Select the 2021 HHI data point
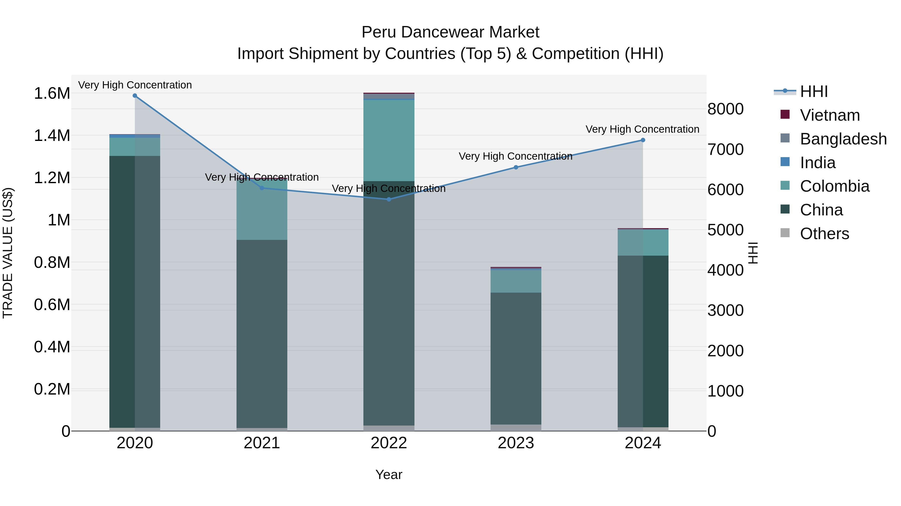 point(262,188)
